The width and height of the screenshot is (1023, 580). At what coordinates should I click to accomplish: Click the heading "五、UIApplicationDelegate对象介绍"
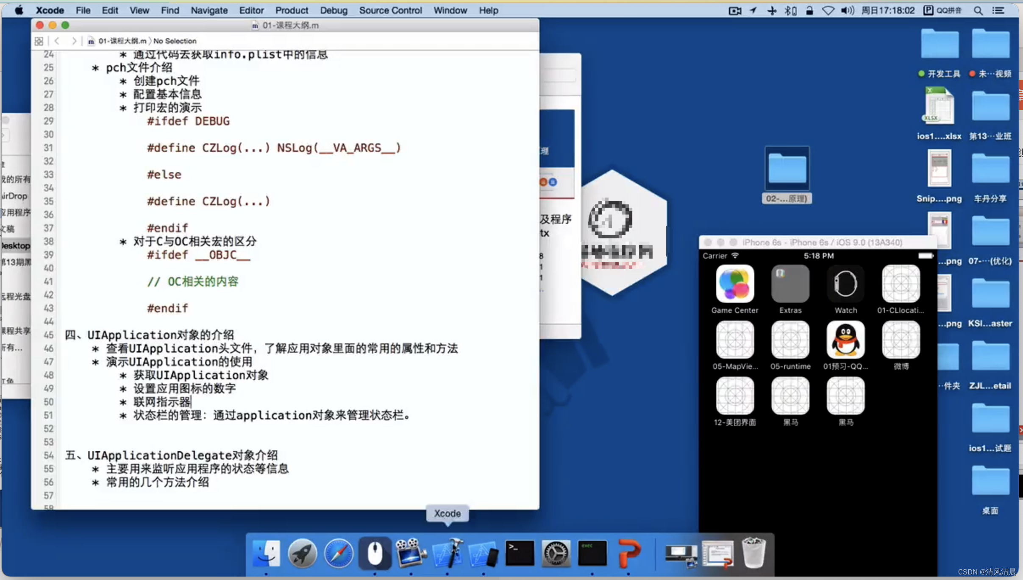coord(172,455)
